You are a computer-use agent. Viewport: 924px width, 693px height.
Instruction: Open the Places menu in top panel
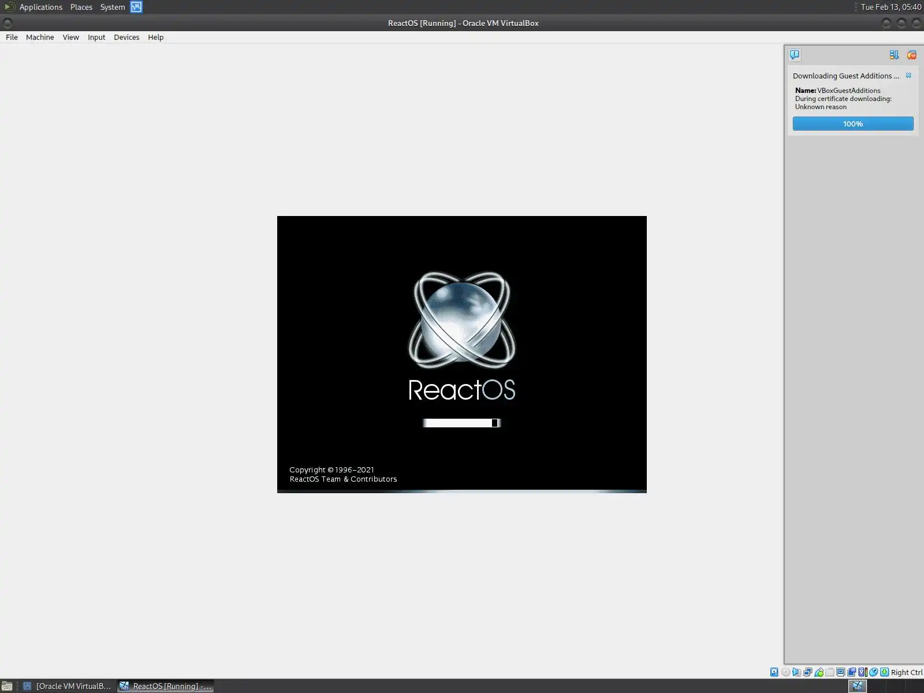coord(81,7)
